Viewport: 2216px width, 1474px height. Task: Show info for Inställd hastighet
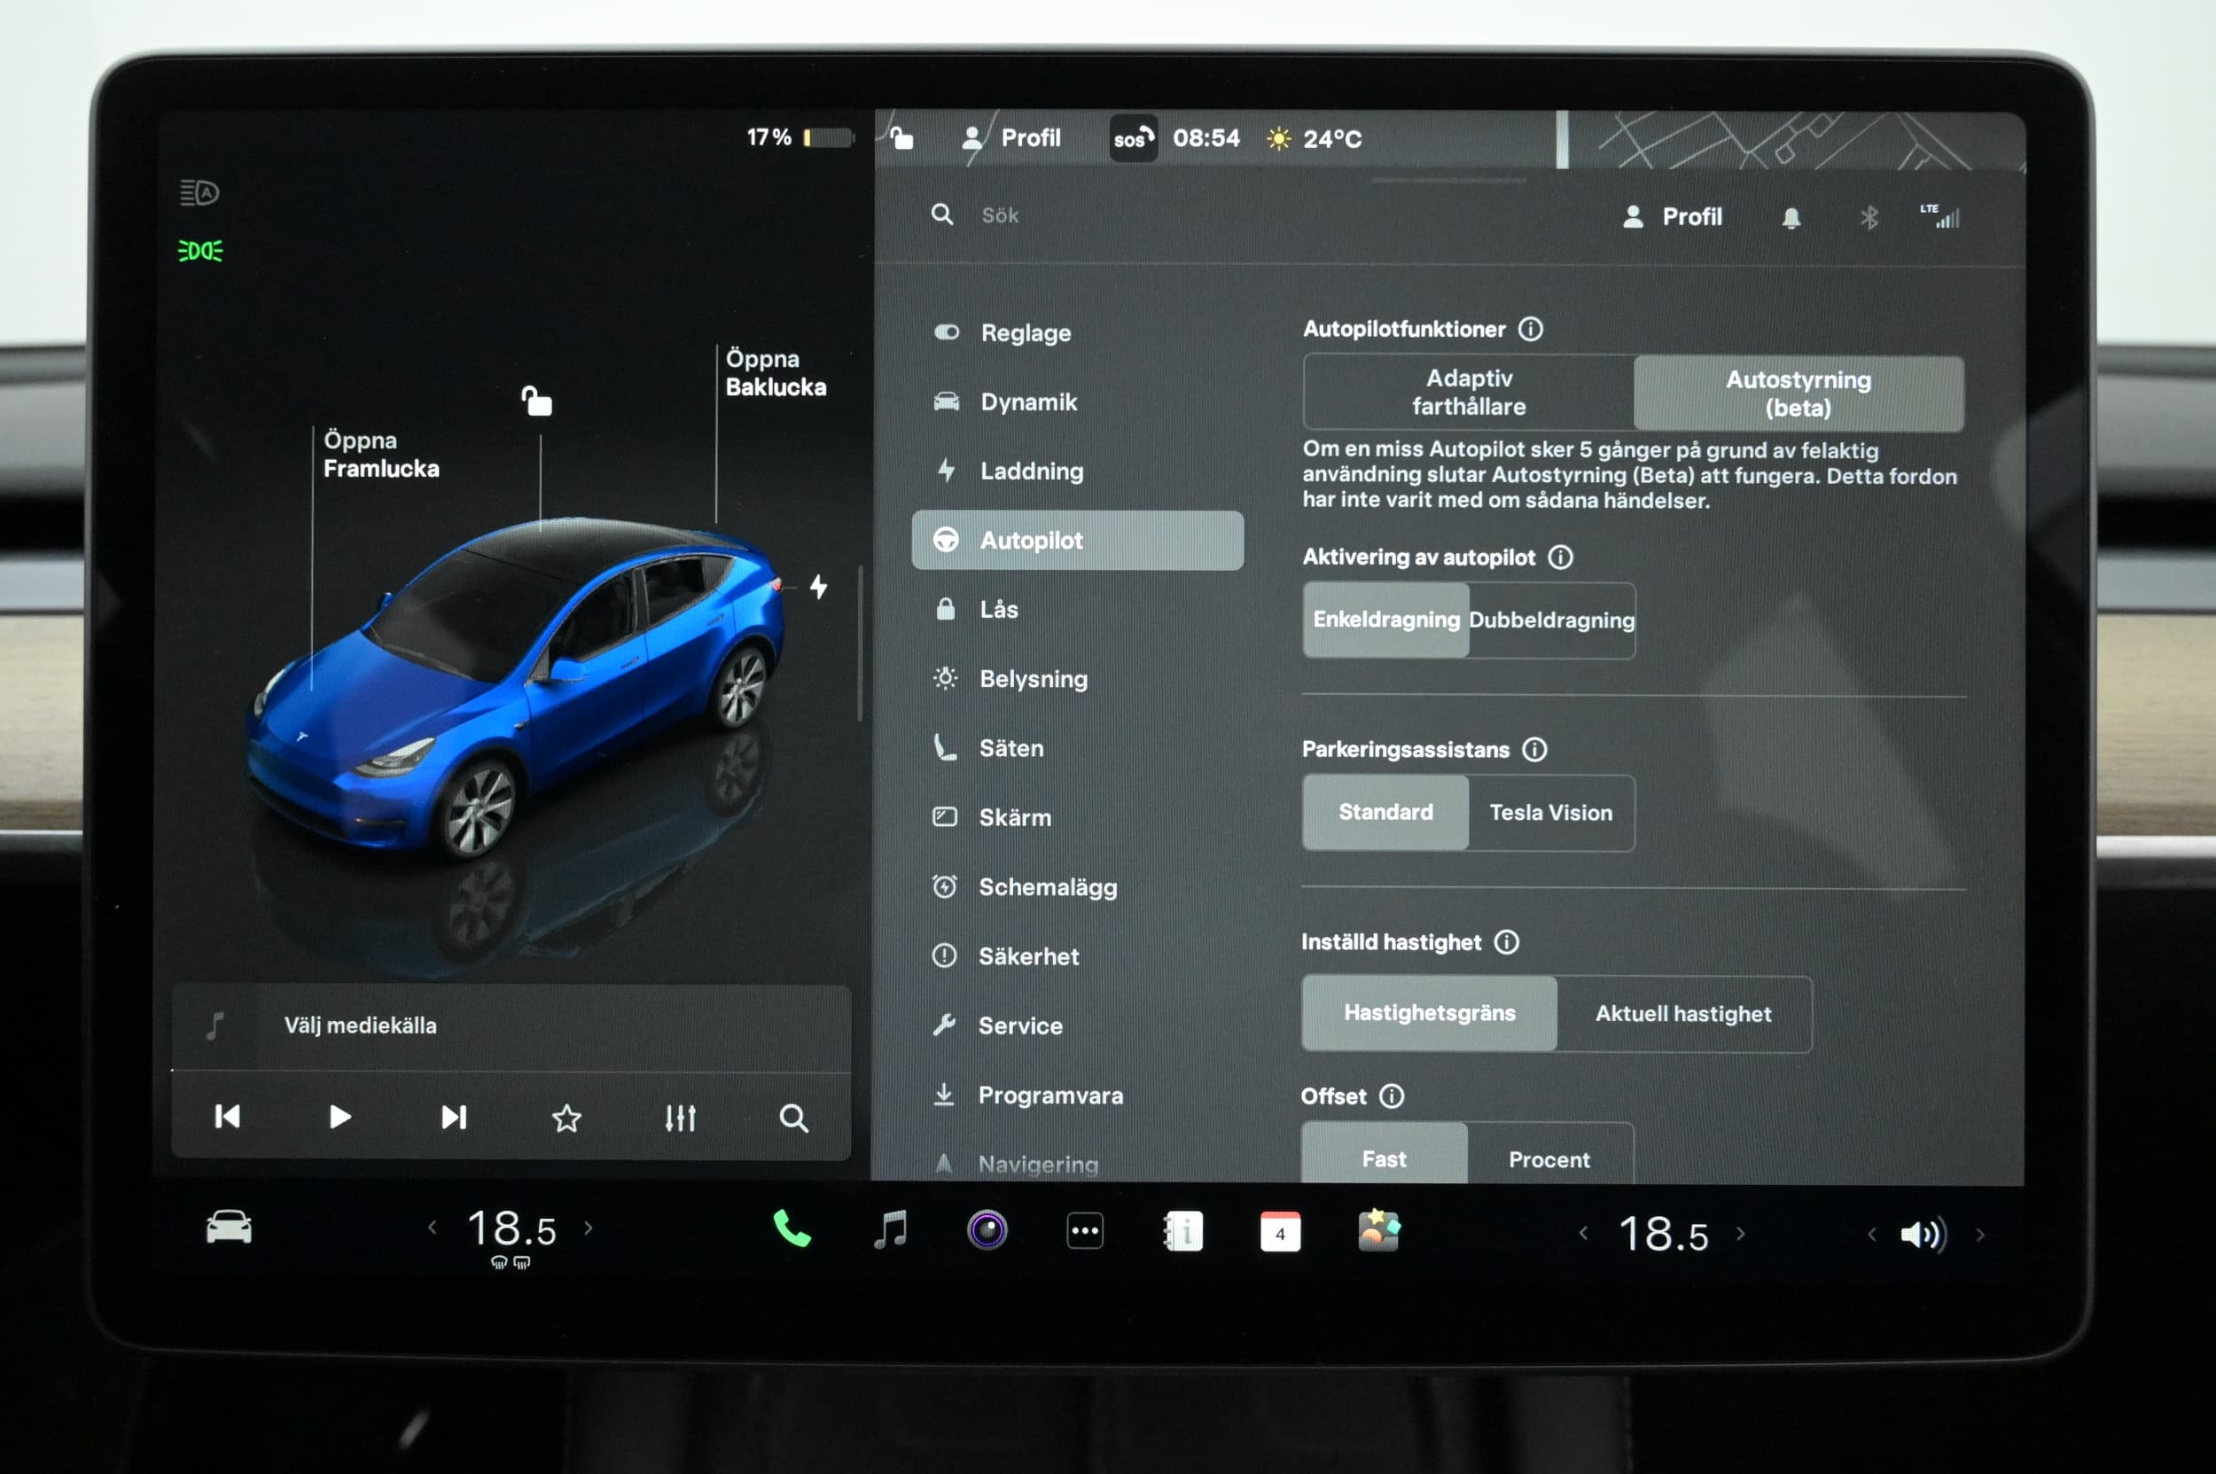(1507, 942)
